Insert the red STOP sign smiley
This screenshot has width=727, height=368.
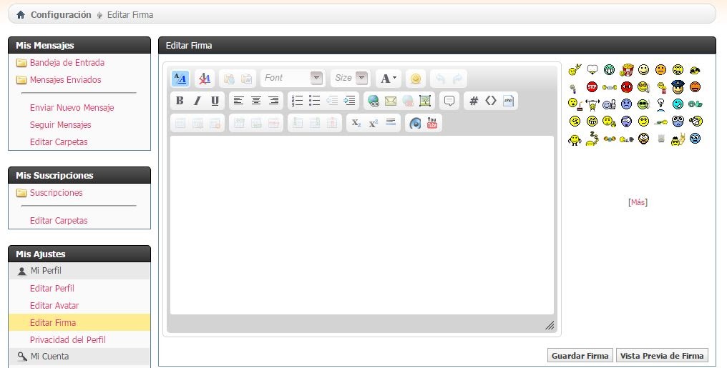(x=592, y=86)
